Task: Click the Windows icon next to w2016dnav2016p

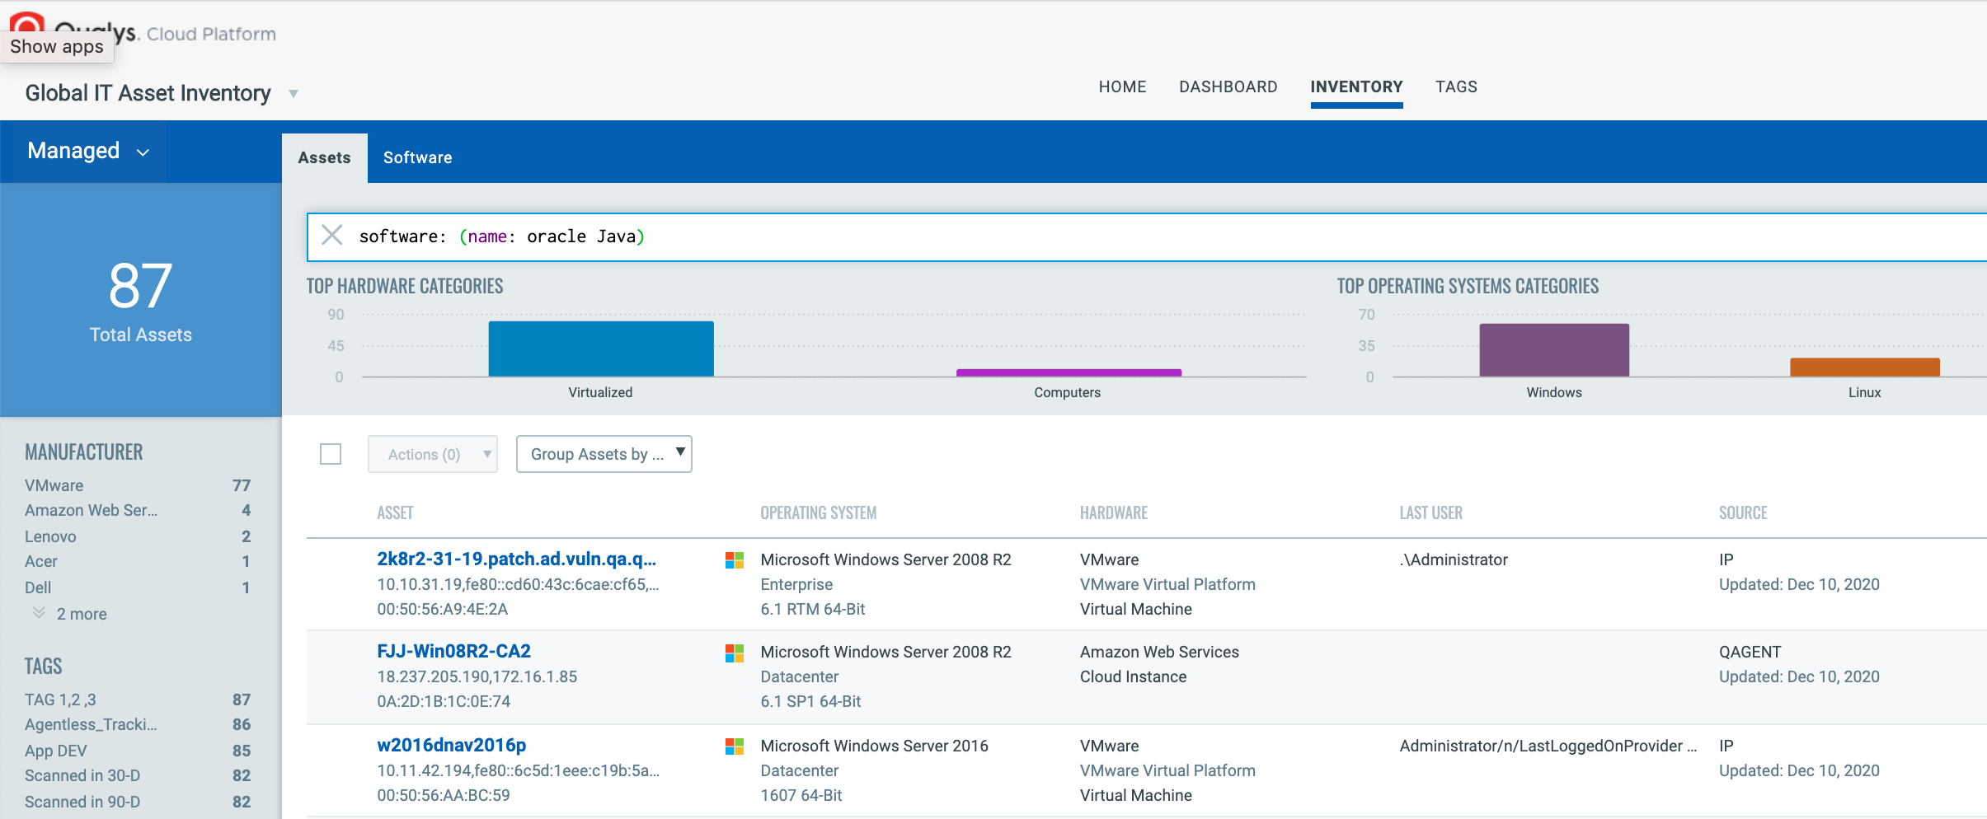Action: click(x=733, y=747)
